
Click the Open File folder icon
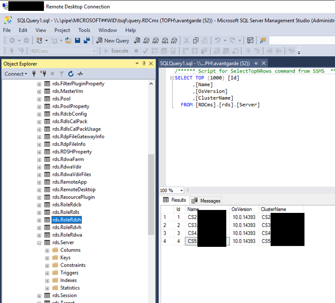[x=68, y=40]
